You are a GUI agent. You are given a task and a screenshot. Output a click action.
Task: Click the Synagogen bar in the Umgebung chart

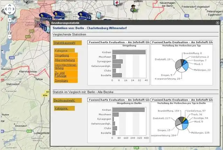coord(117,61)
